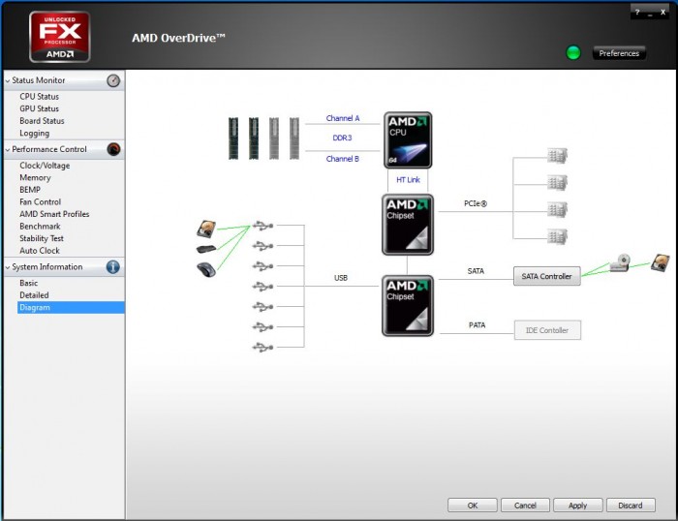Click the first memory module icon

[x=233, y=138]
